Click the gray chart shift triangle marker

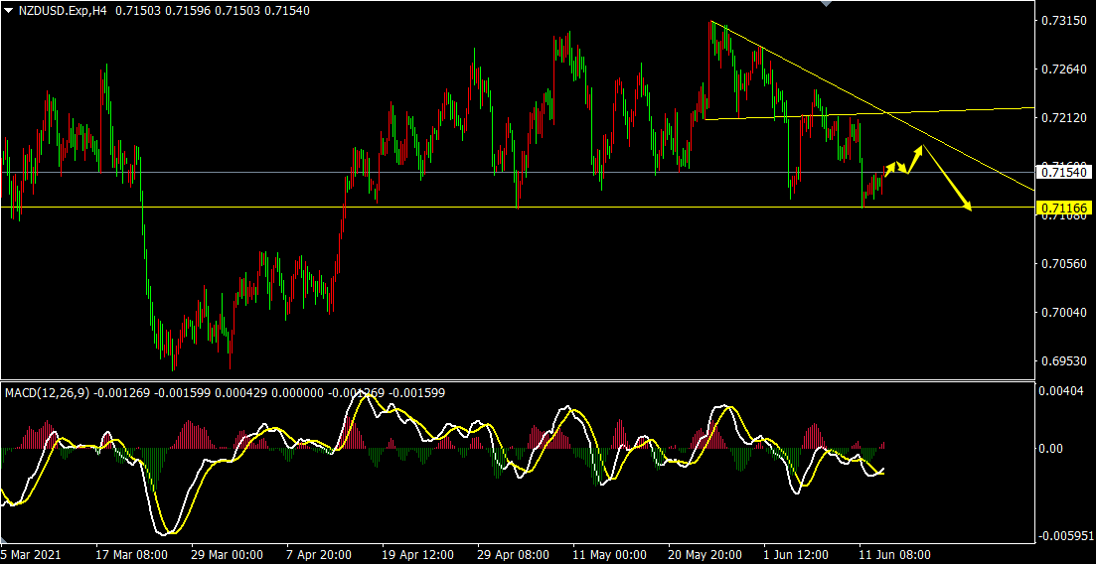tap(824, 4)
